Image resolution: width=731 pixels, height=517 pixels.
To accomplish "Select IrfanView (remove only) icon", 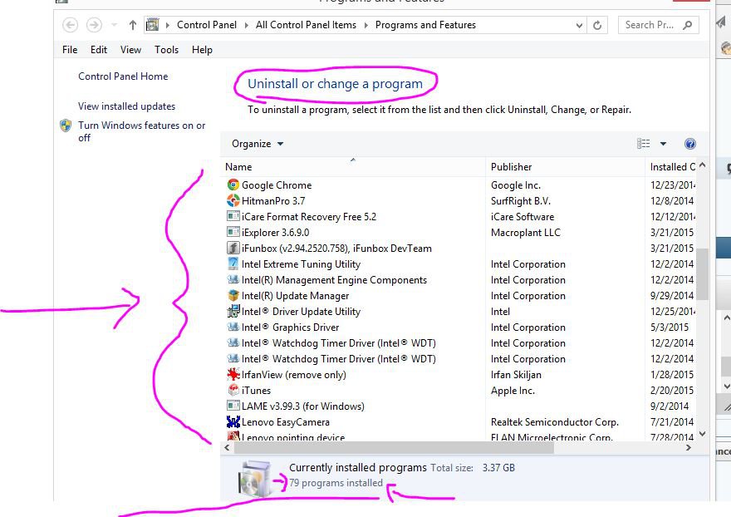I will pyautogui.click(x=233, y=374).
